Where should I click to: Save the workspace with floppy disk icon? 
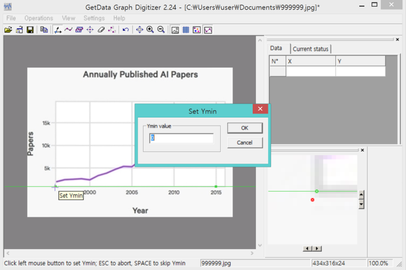click(x=30, y=30)
